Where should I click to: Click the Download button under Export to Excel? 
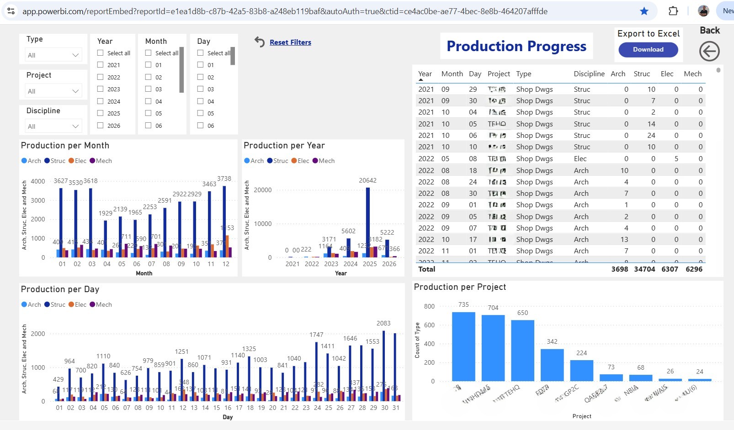click(648, 50)
